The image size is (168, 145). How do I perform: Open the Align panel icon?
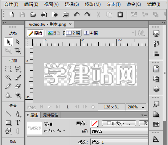point(156,54)
